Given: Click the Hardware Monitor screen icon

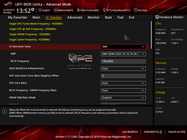Looking at the screenshot, I should click(157, 17).
